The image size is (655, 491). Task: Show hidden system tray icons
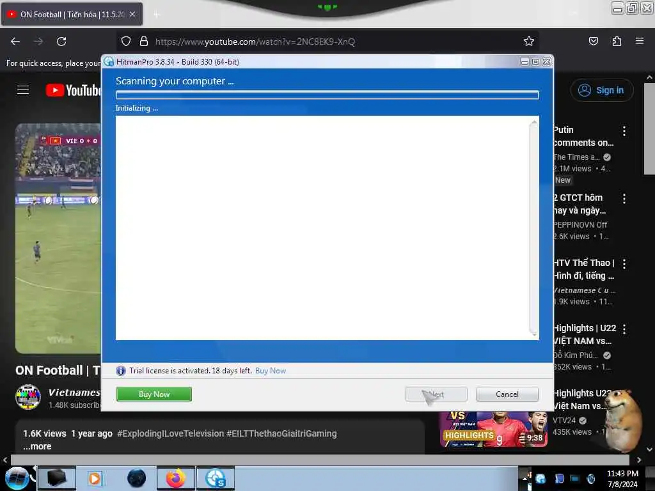pyautogui.click(x=525, y=479)
